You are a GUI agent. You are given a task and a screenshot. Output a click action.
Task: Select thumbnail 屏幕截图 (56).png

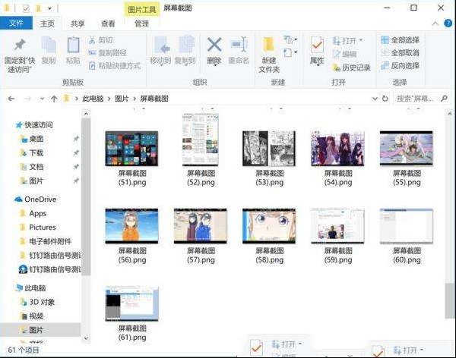coord(131,226)
